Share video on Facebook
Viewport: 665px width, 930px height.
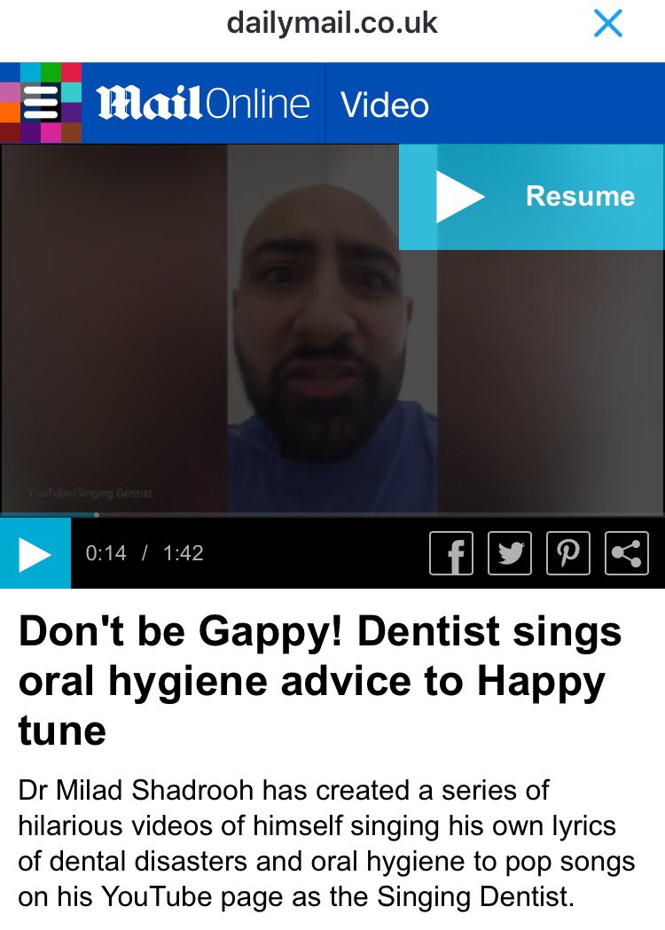tap(451, 553)
